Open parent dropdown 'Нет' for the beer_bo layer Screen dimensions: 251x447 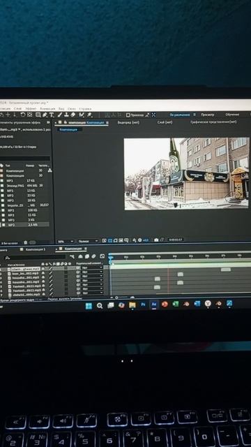92,272
